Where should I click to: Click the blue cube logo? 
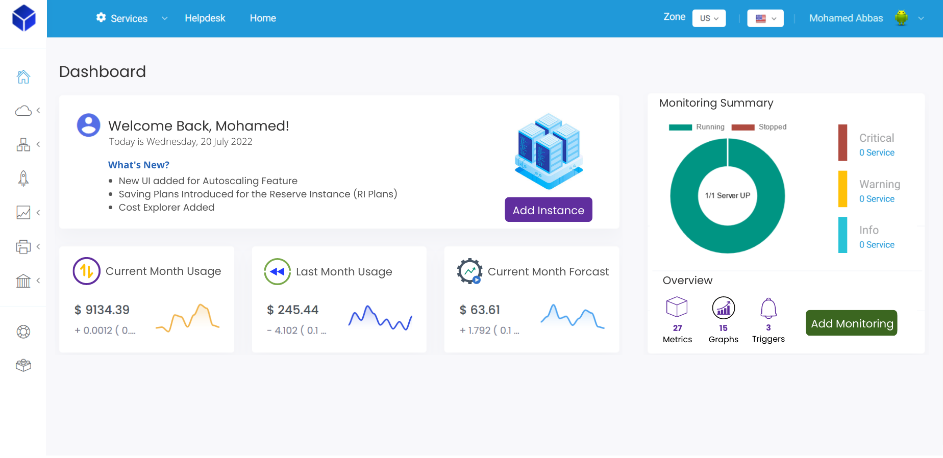23,18
